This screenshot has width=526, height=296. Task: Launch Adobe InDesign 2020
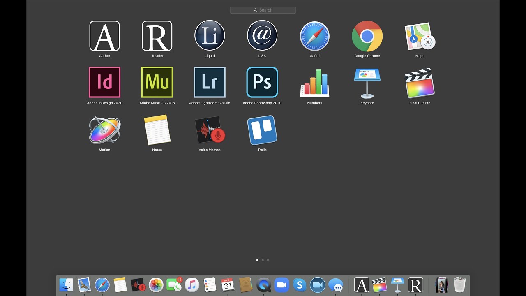[104, 82]
